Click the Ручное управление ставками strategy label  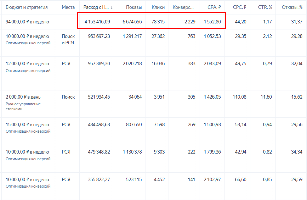pyautogui.click(x=23, y=106)
